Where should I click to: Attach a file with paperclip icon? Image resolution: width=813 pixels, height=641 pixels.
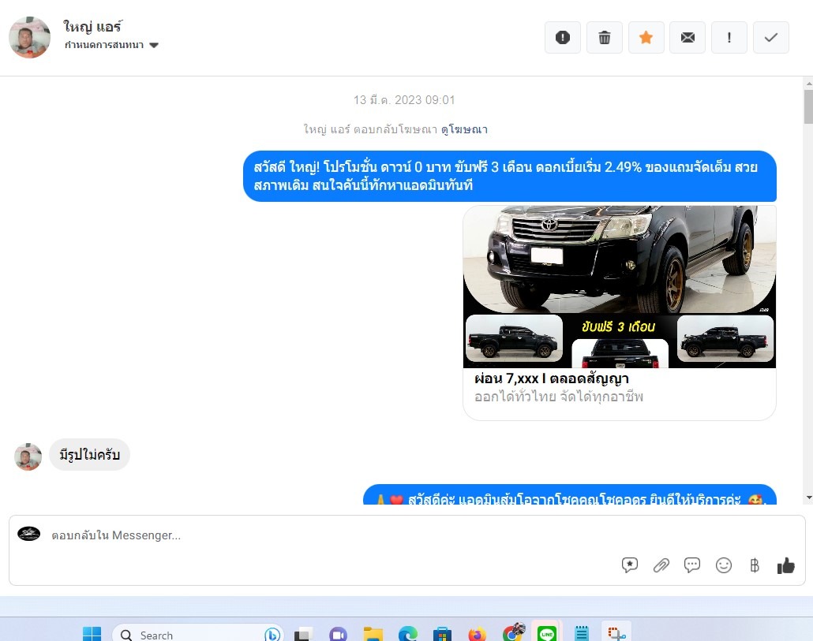coord(661,565)
